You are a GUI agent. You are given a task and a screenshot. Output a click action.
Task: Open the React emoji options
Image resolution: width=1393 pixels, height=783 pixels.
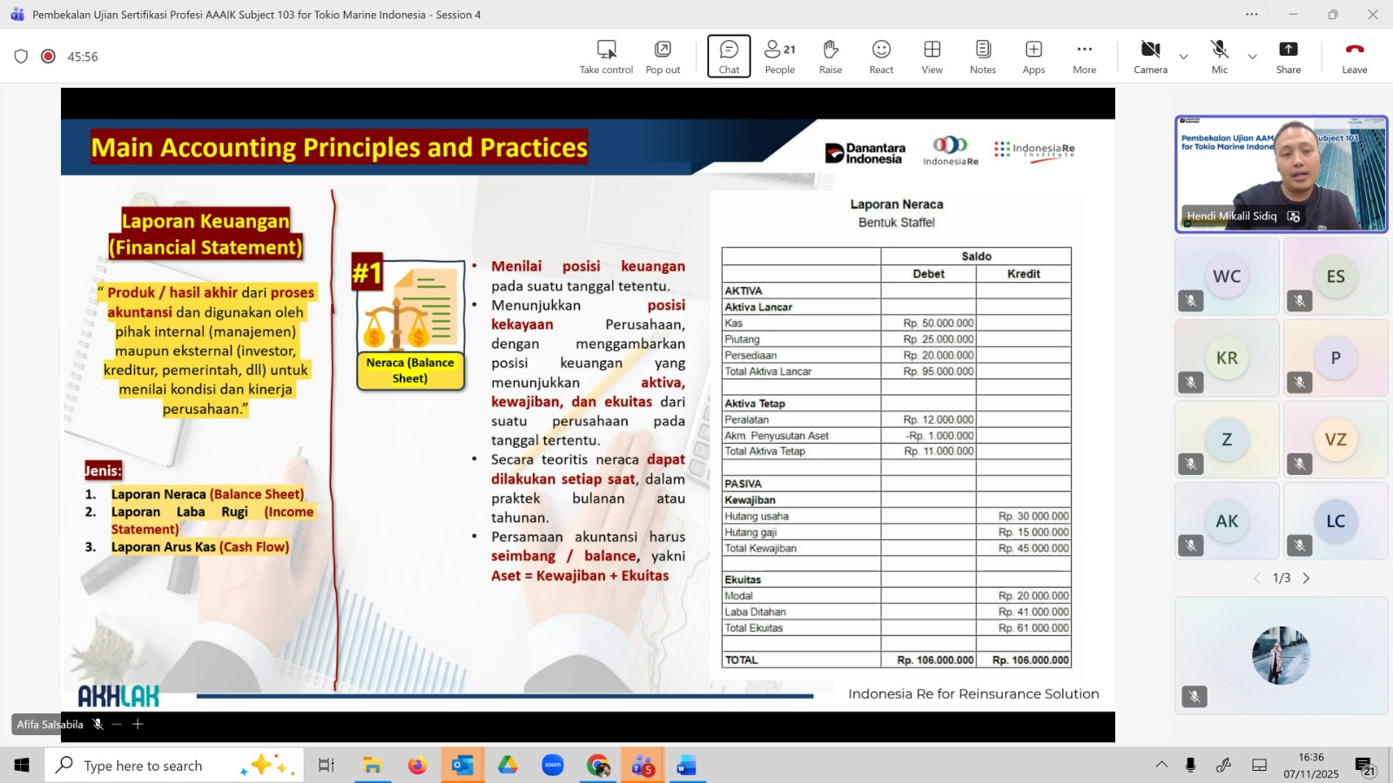[x=881, y=57]
